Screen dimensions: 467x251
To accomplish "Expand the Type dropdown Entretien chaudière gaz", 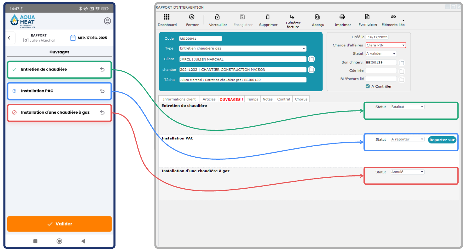I will [304, 49].
